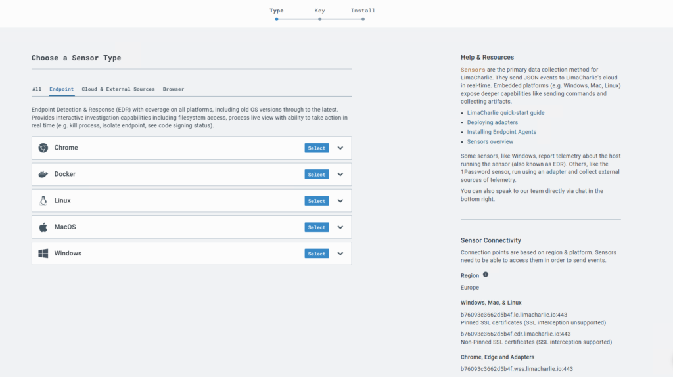This screenshot has height=377, width=673.
Task: Open Installing Endpoint Agents link
Action: [501, 132]
